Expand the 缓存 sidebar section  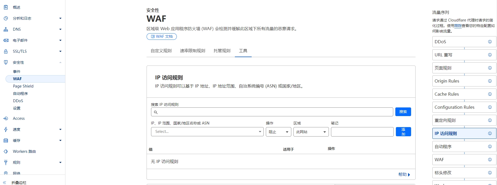(x=60, y=140)
